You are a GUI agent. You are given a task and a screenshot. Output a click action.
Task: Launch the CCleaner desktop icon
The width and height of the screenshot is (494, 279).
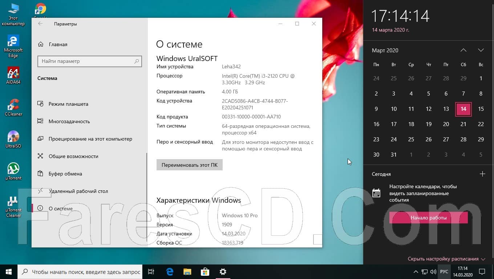[13, 108]
